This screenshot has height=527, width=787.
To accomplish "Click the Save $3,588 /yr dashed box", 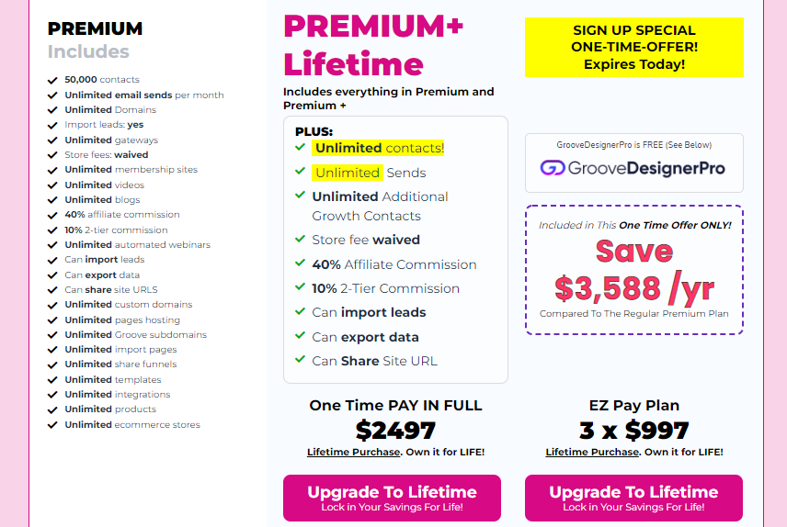I will point(633,269).
